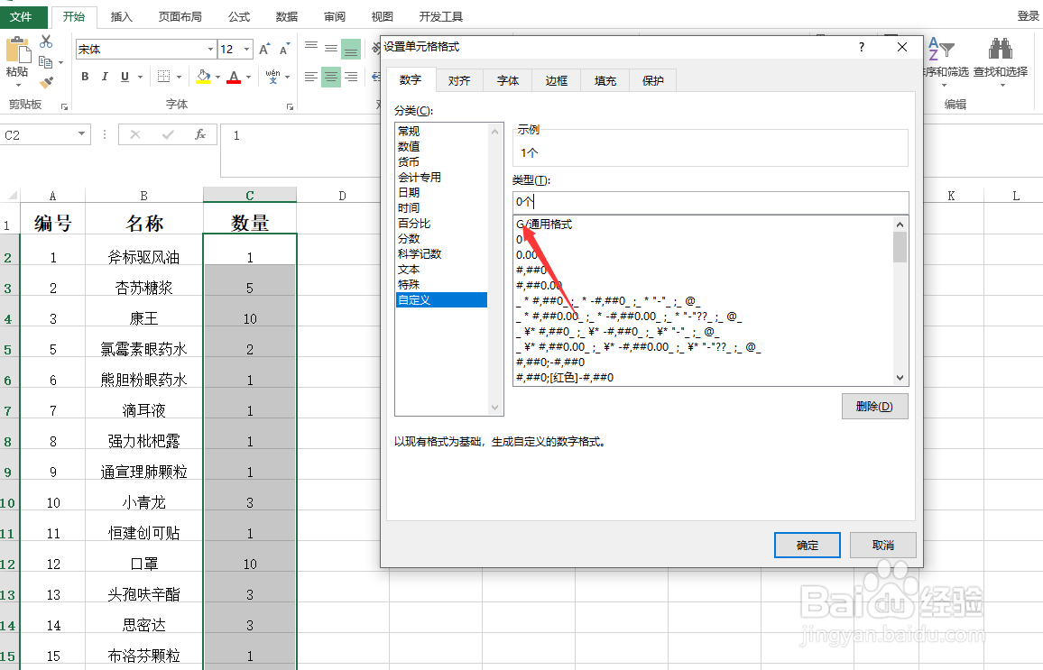Screen dimensions: 1043x670
Task: Click the 删除(D) button
Action: point(873,406)
